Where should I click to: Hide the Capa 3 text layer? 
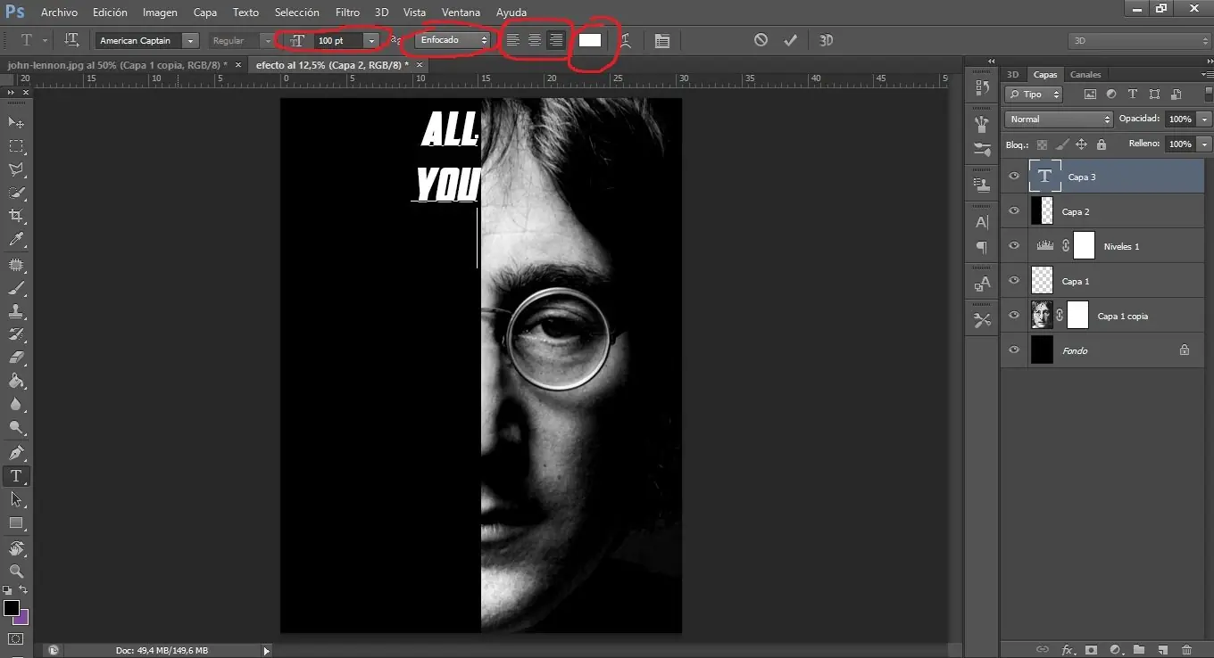[1013, 177]
